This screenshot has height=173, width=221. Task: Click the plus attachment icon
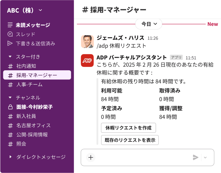click(x=91, y=157)
